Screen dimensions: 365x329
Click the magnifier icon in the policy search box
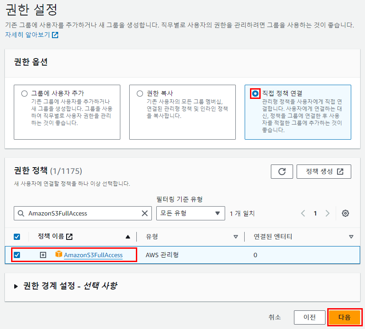[21, 213]
